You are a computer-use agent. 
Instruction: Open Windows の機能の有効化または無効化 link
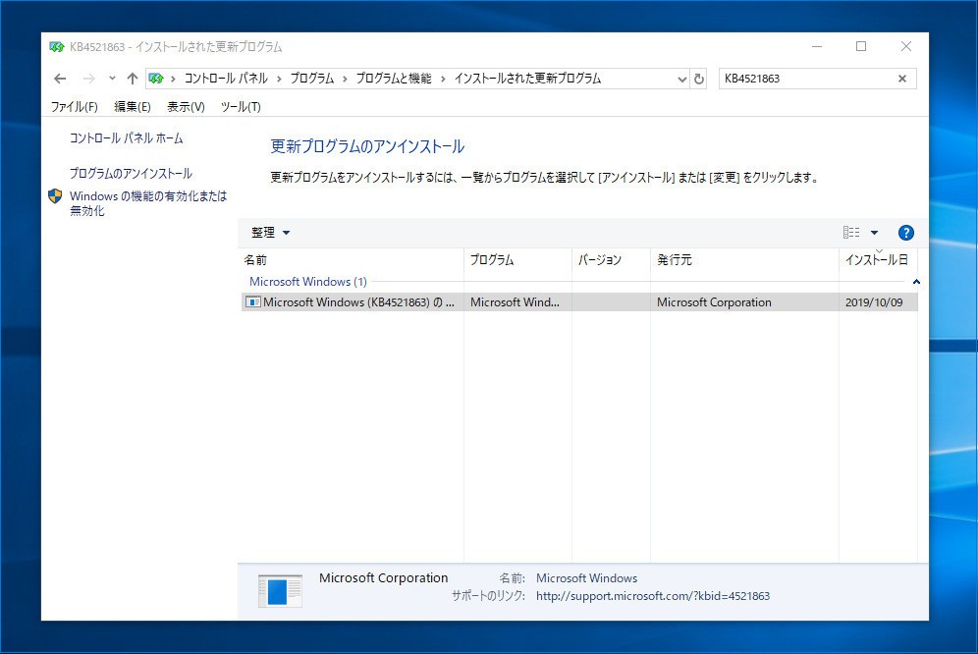point(148,203)
